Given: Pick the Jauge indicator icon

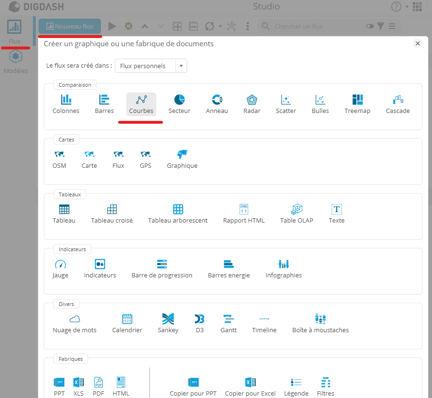Looking at the screenshot, I should coord(60,269).
